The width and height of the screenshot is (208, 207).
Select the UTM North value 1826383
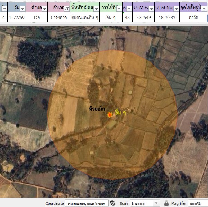166,17
